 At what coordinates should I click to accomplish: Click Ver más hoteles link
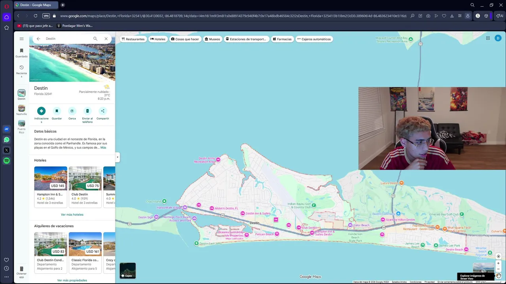point(72,215)
